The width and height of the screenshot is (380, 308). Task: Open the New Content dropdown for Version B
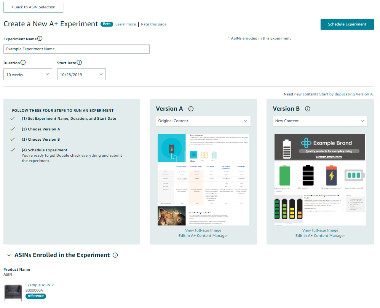pos(320,121)
